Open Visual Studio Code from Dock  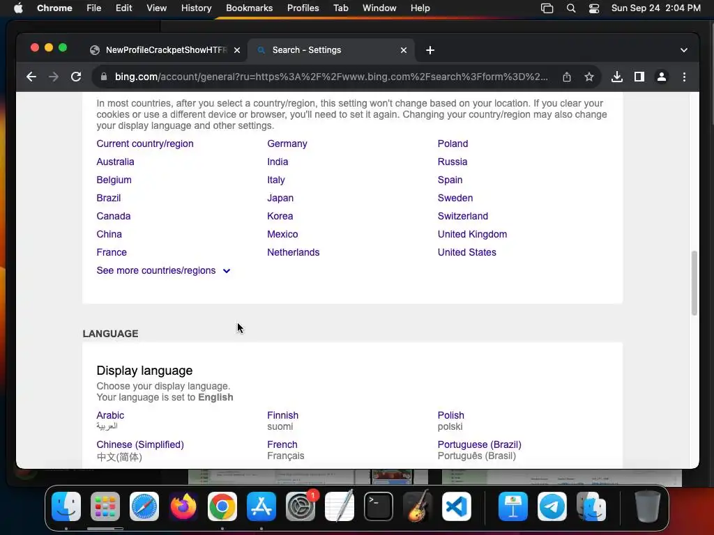click(456, 506)
